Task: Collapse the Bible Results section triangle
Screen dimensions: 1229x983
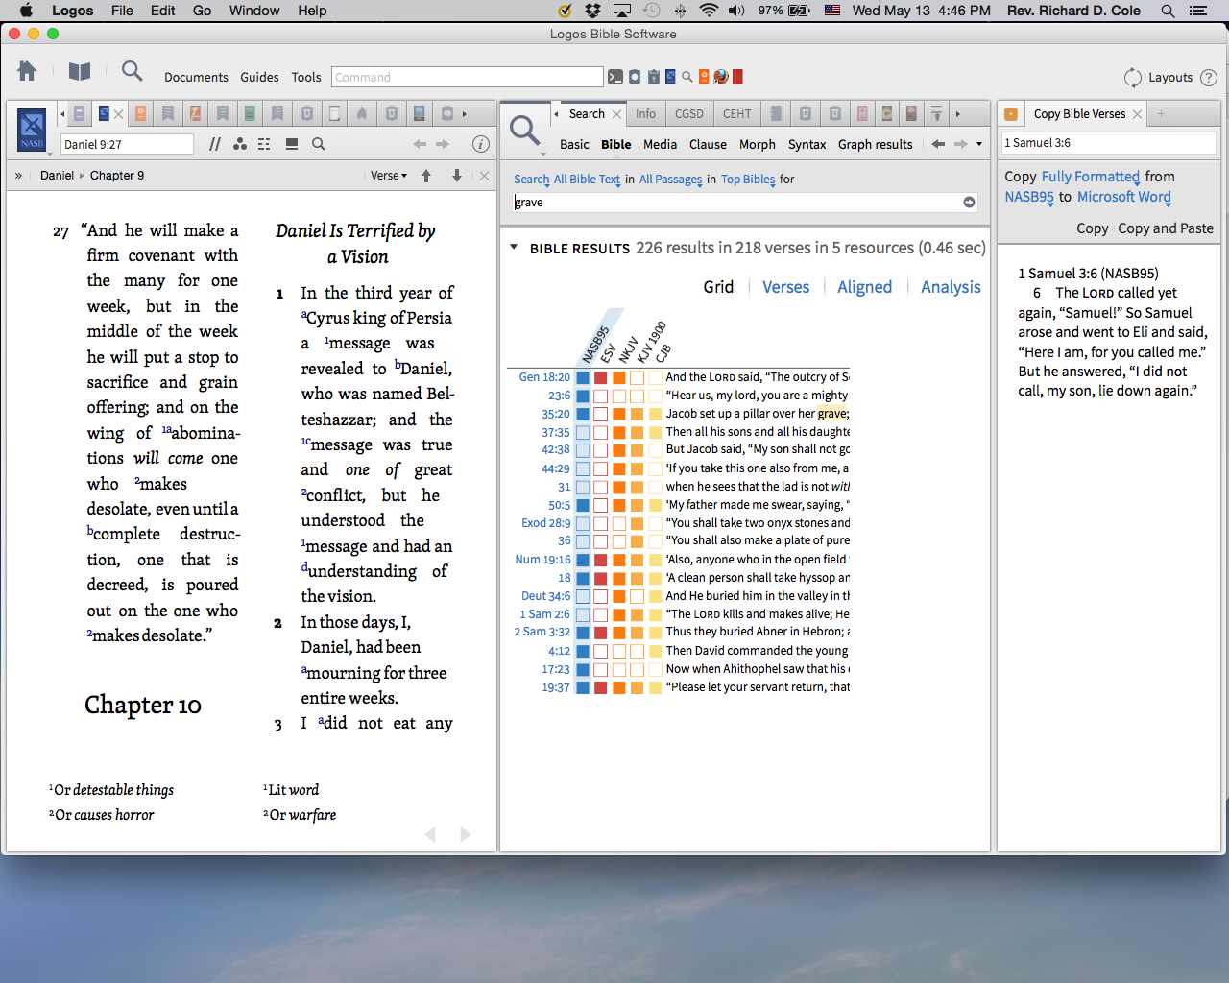Action: 514,248
